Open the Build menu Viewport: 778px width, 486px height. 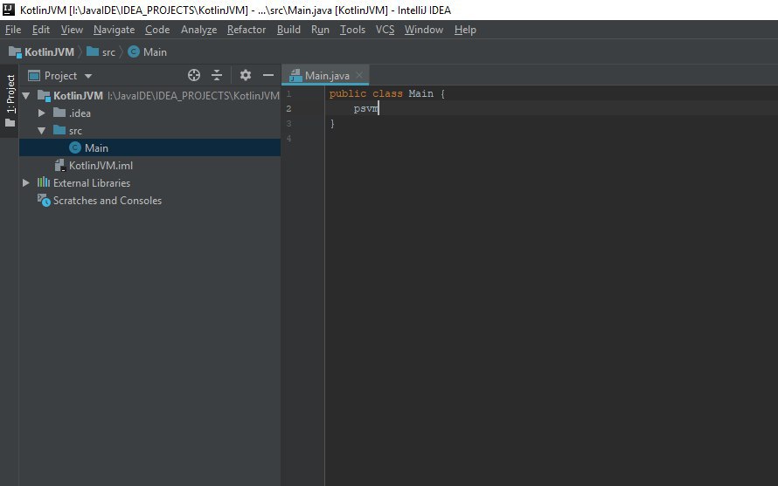[288, 30]
